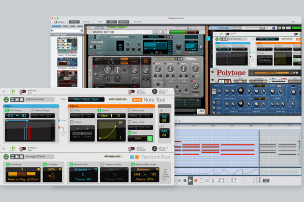Click Algoritm FM Synthesizer thumbnail
The width and height of the screenshot is (304, 202).
pos(67,46)
